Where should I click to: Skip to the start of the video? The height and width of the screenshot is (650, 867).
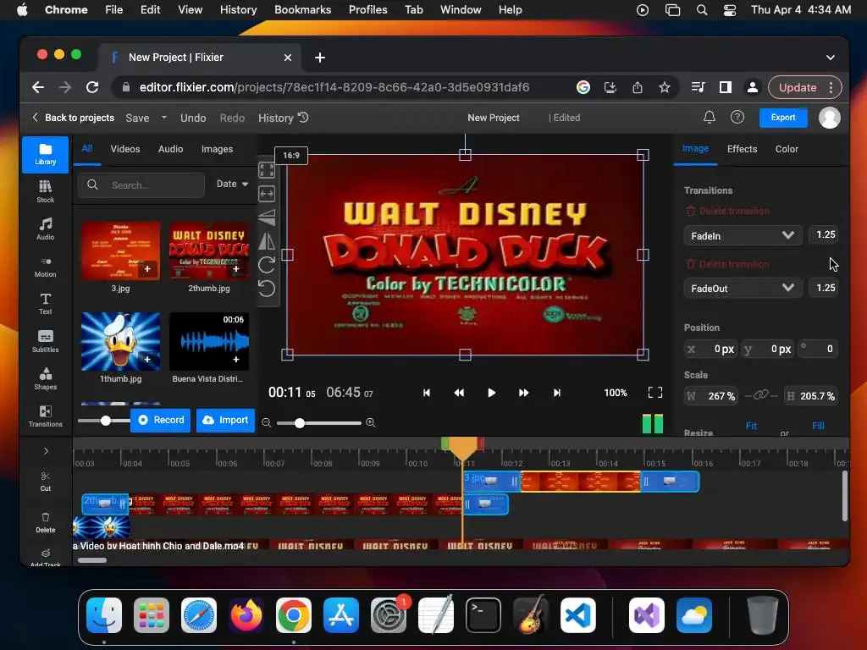427,393
